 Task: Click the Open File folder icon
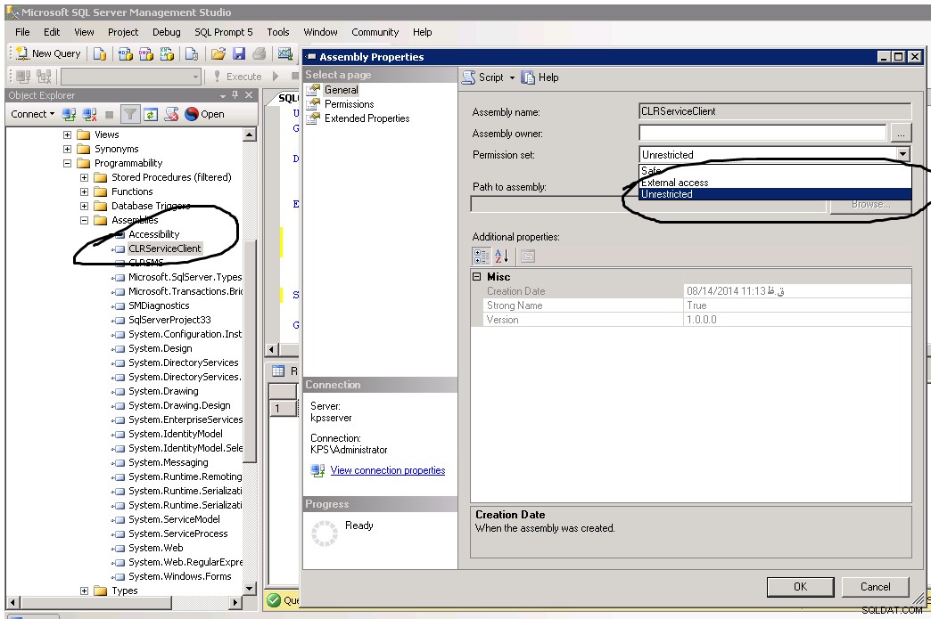[218, 54]
